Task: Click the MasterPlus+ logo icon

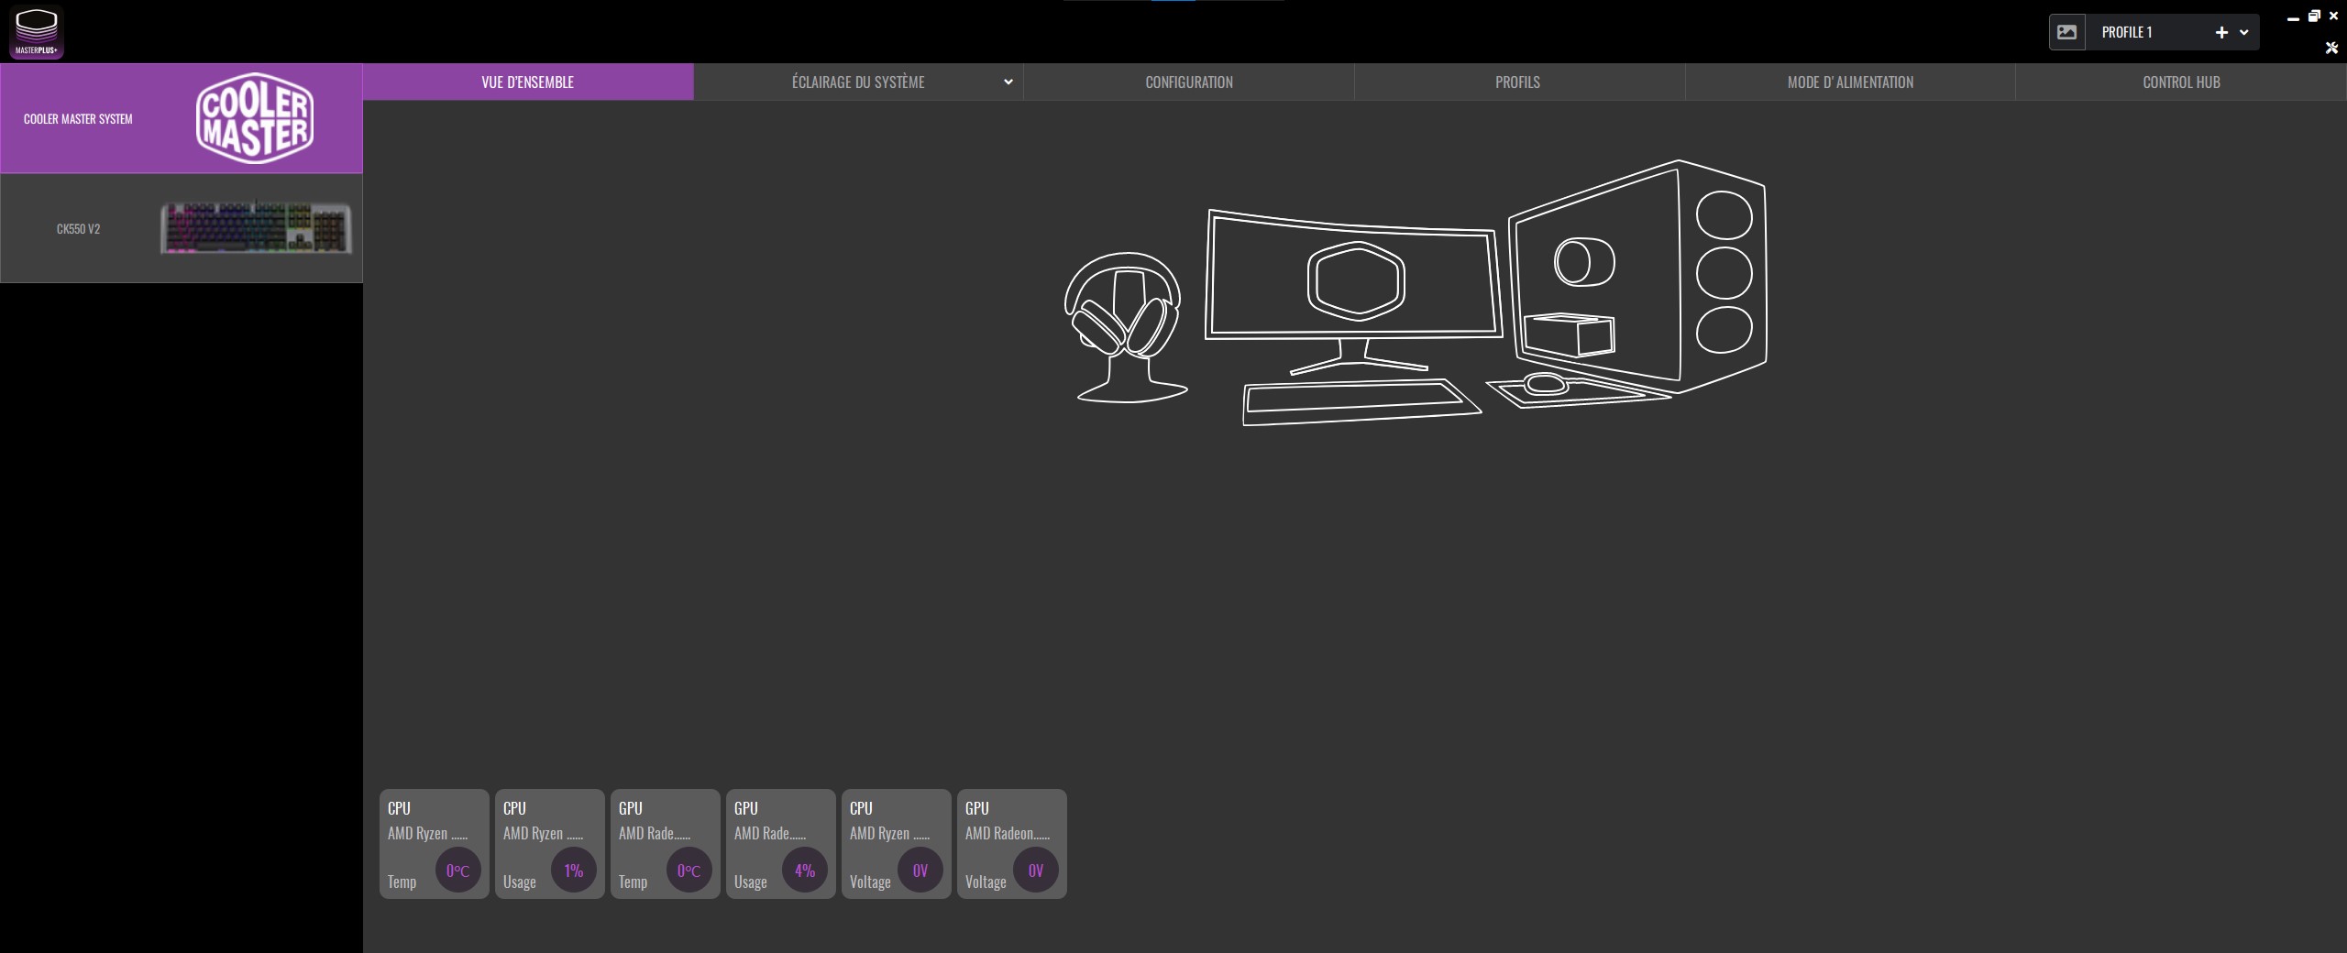Action: 36,31
